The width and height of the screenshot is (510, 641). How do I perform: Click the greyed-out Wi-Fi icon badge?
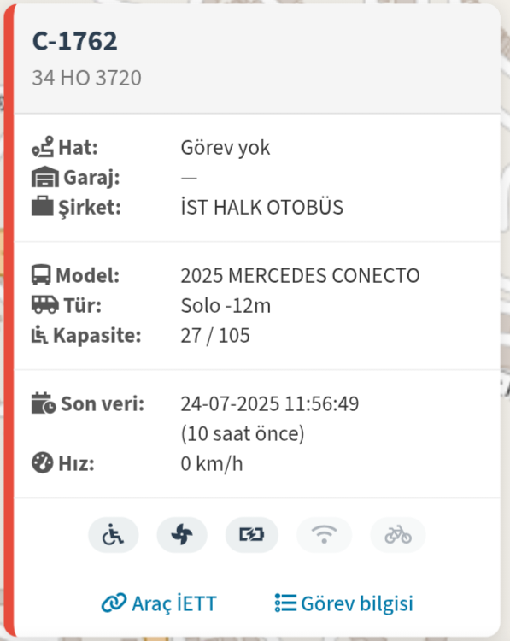[324, 535]
